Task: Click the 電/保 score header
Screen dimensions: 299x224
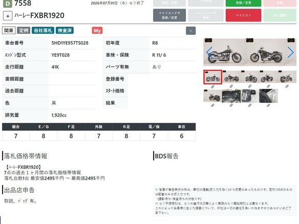Action: coord(154,127)
